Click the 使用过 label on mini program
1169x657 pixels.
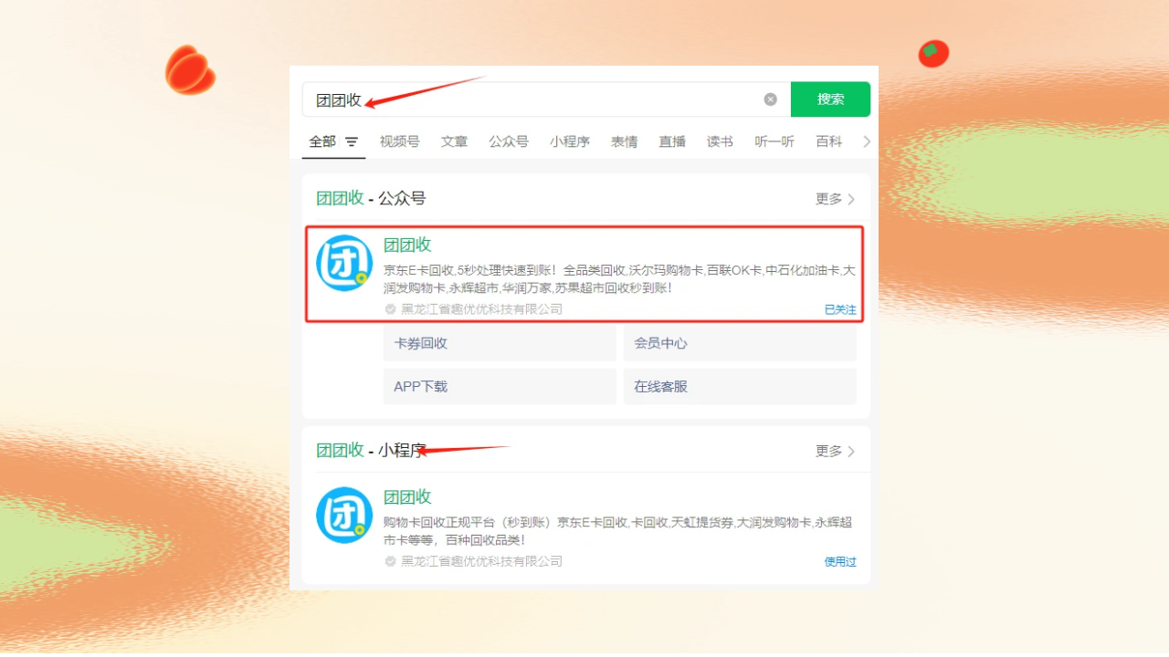tap(840, 561)
